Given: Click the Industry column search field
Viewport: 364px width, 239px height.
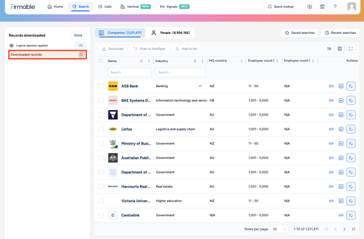Looking at the screenshot, I should pos(181,72).
